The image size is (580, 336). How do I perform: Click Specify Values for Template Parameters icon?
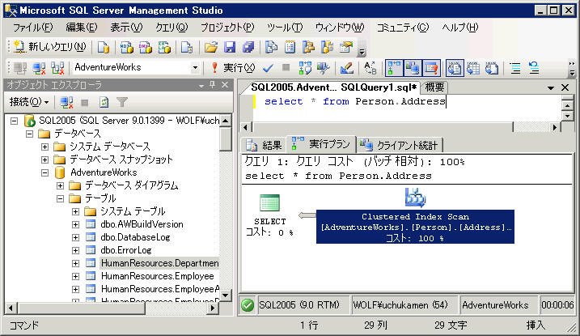tap(370, 68)
